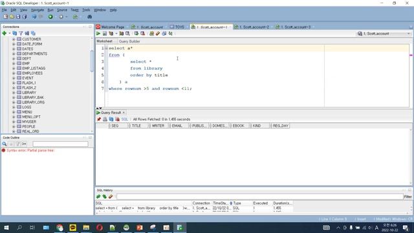Click the red delete icon in Query Result

tap(118, 119)
